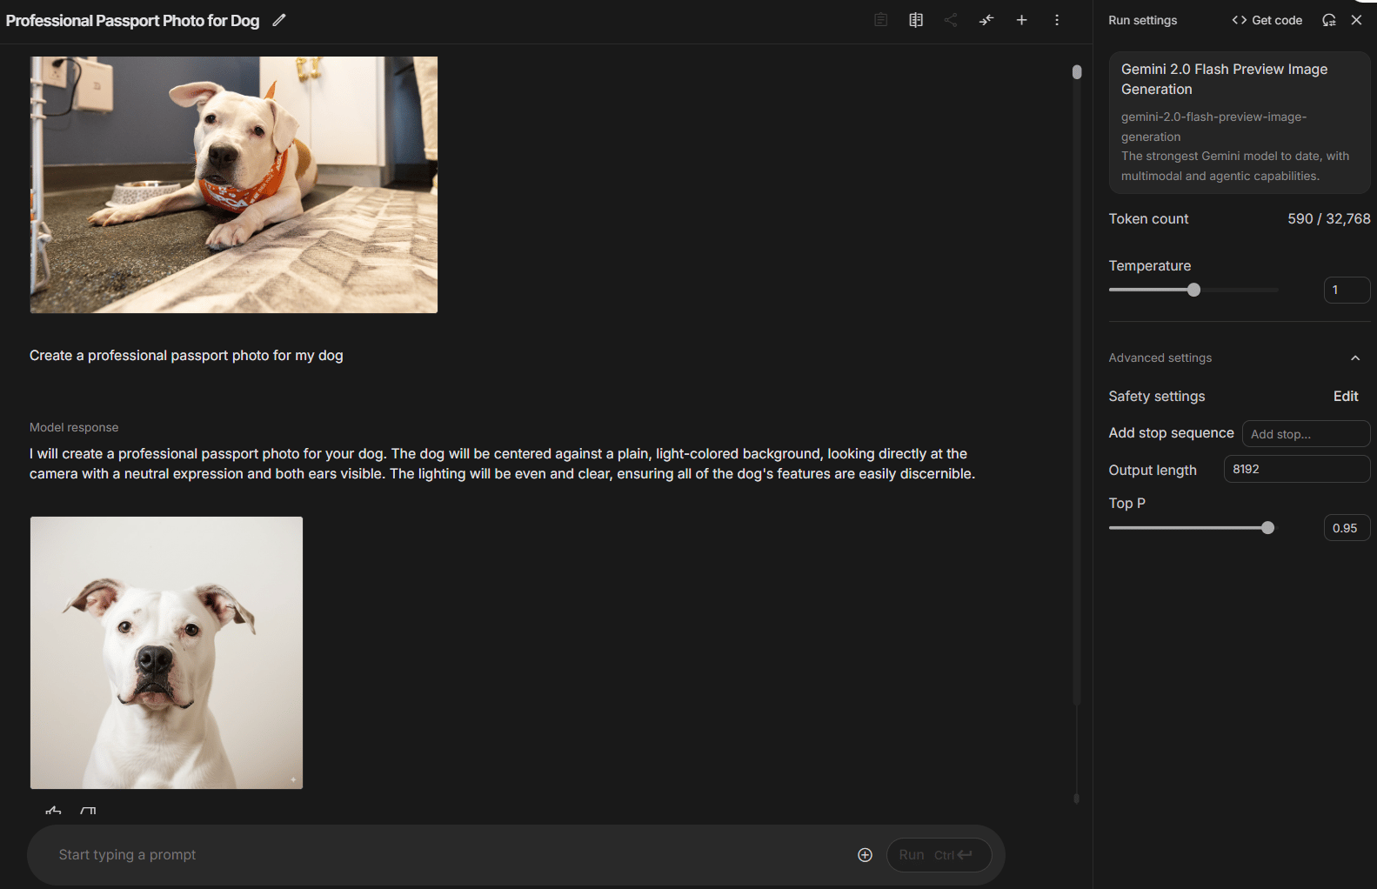Viewport: 1377px width, 889px height.
Task: Click the Temperature value field
Action: (1347, 290)
